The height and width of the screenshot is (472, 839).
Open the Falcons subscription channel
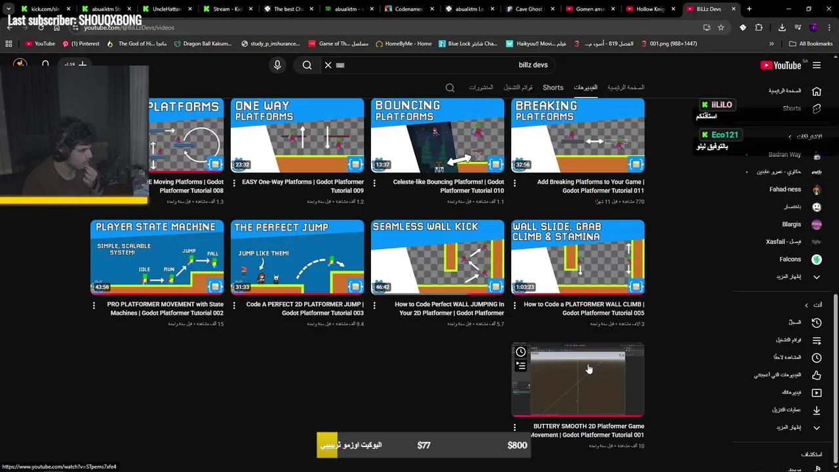(800, 260)
